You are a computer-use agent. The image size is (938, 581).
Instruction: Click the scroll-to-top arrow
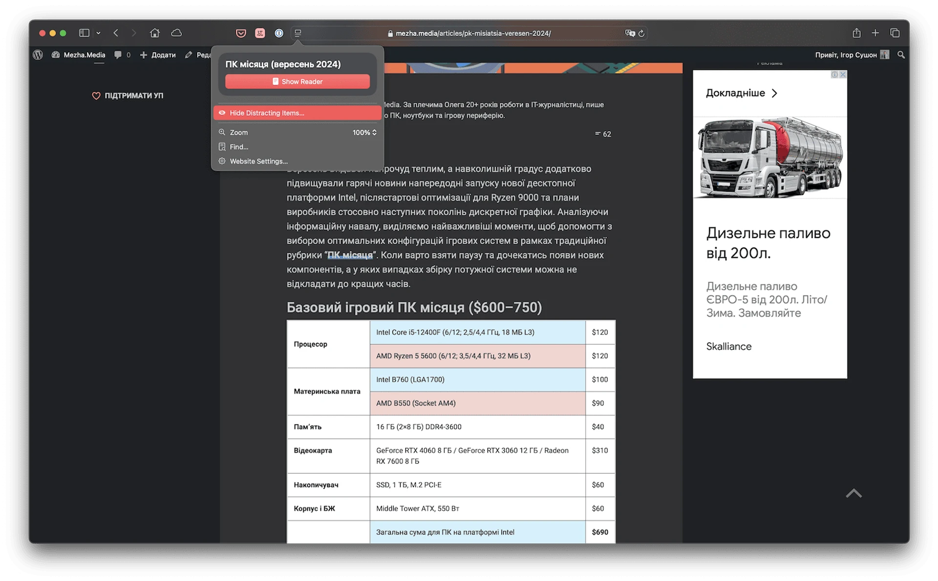[853, 493]
